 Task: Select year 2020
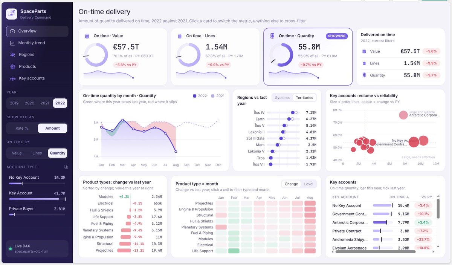pyautogui.click(x=29, y=103)
